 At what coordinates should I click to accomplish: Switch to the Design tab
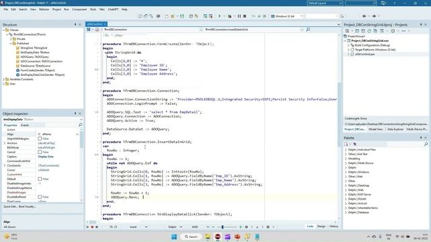click(x=321, y=227)
